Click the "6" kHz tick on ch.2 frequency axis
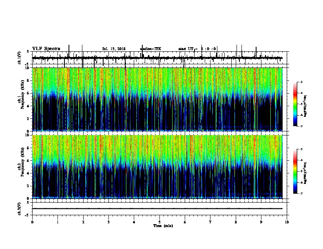The width and height of the screenshot is (323, 249). (28, 161)
